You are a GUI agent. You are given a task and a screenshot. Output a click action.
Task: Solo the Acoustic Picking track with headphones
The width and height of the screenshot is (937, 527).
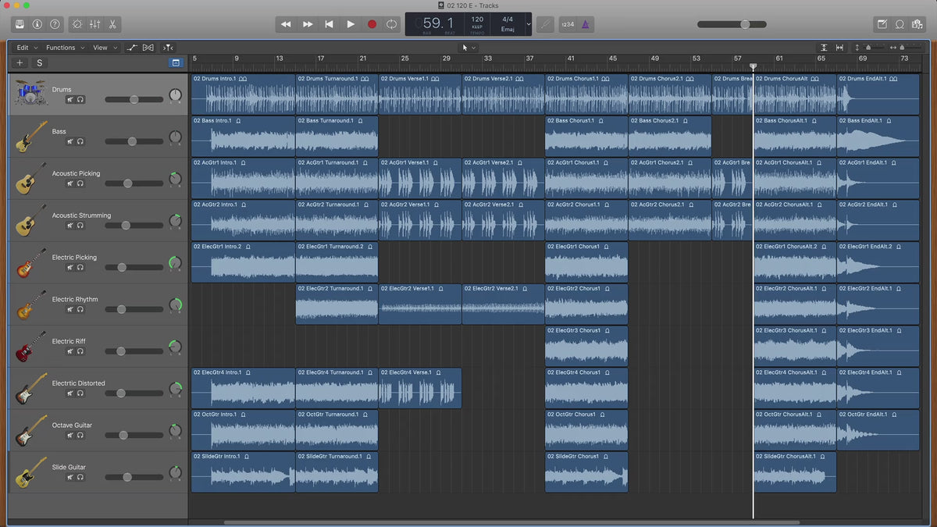click(x=80, y=183)
